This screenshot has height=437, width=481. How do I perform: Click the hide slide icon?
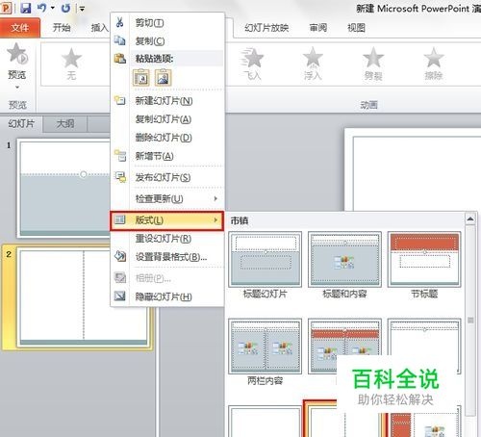120,296
